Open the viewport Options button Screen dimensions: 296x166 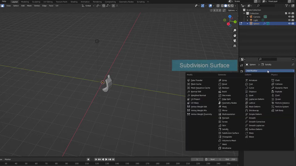(x=232, y=10)
